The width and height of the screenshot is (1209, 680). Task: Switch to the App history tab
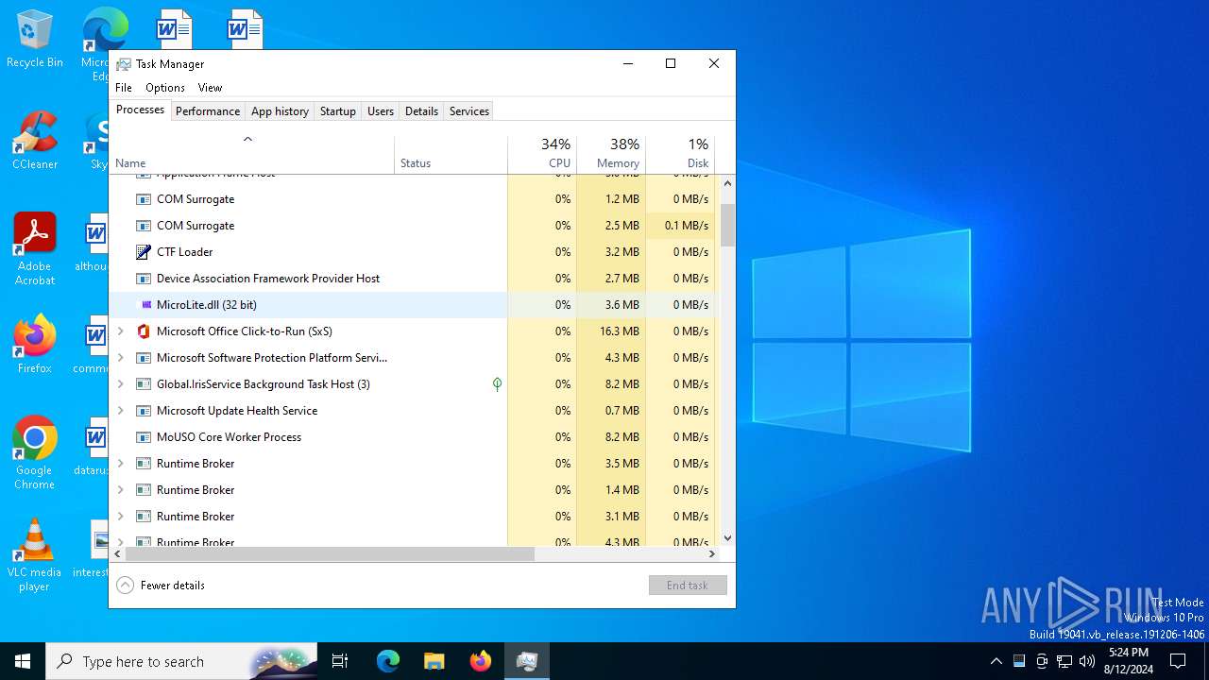280,111
